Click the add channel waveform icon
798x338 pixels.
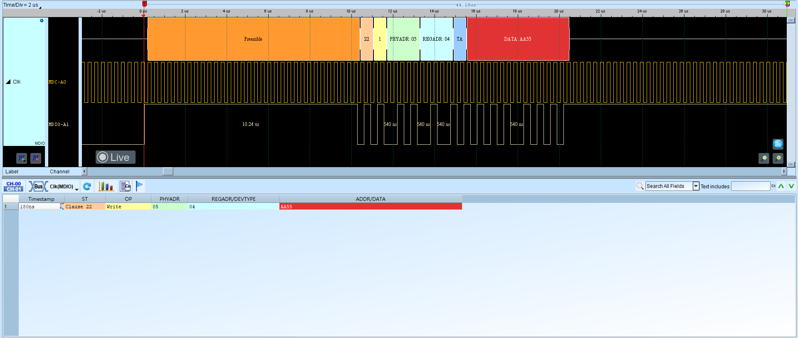(x=22, y=158)
